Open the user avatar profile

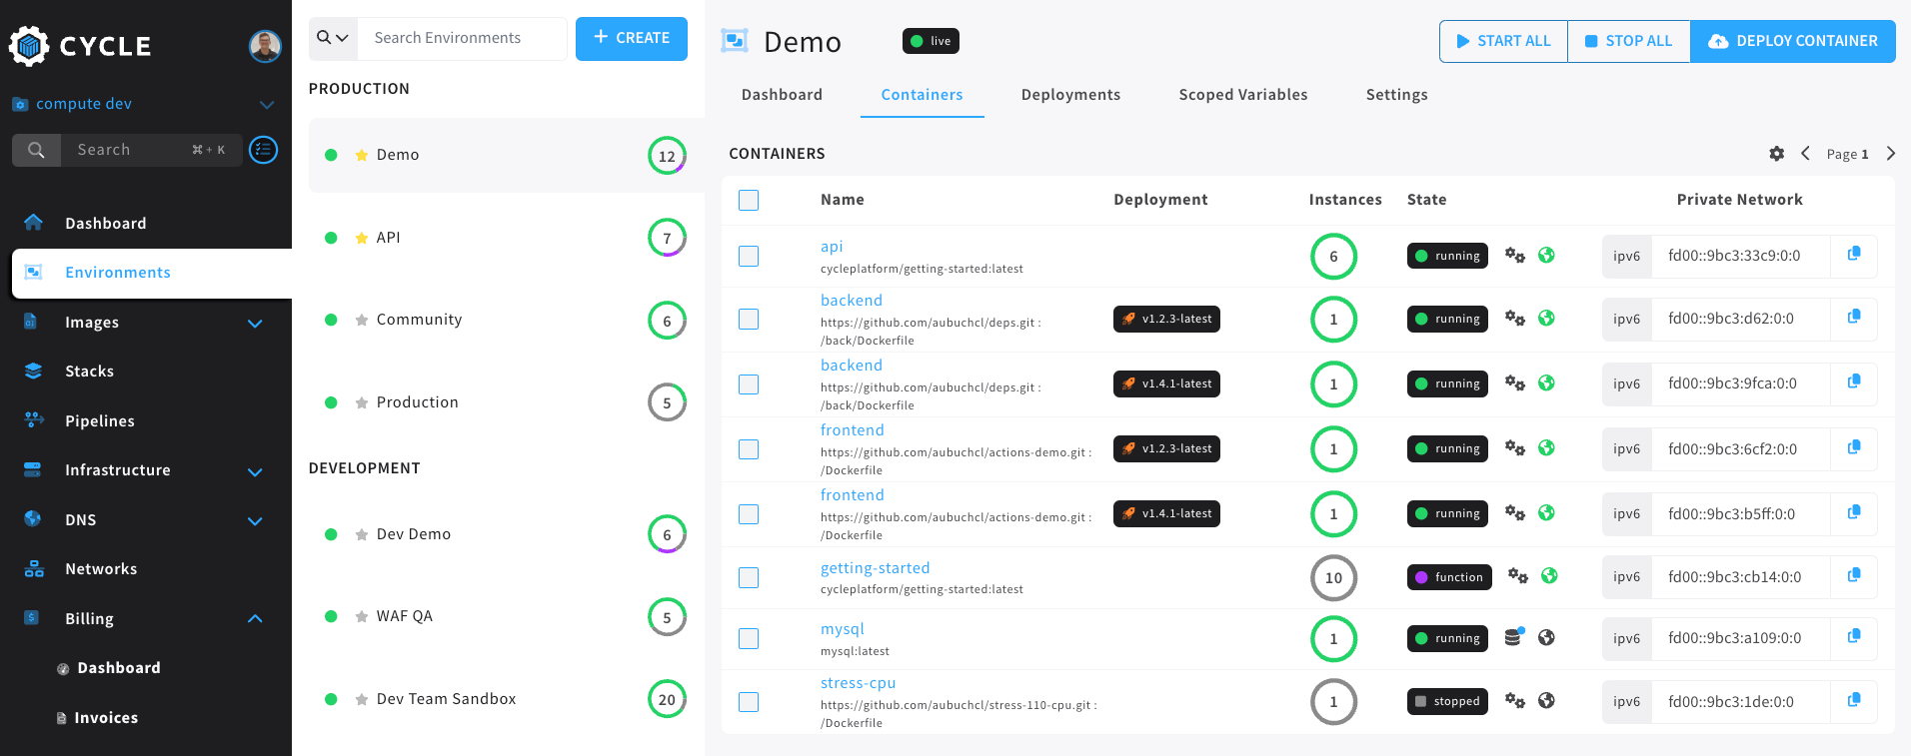265,46
